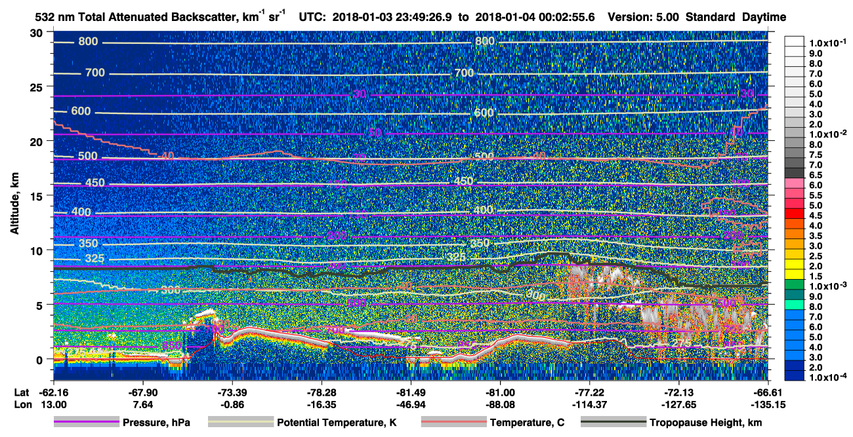This screenshot has height=437, width=853.
Task: Click longitude value '-88.08'
Action: pyautogui.click(x=500, y=404)
